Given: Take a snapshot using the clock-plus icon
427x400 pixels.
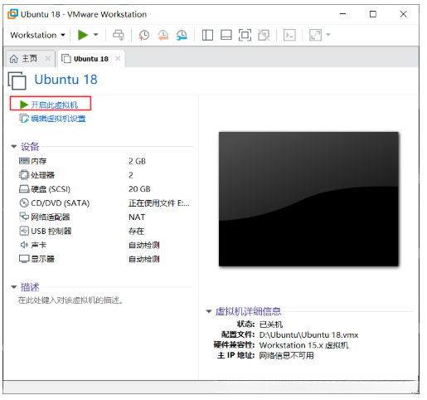Looking at the screenshot, I should [144, 35].
